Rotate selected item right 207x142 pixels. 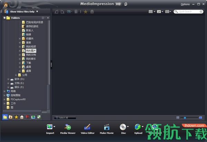coord(62,12)
